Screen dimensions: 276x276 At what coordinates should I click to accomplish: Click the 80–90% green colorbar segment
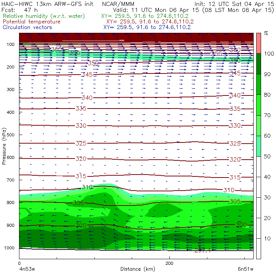tap(258, 84)
